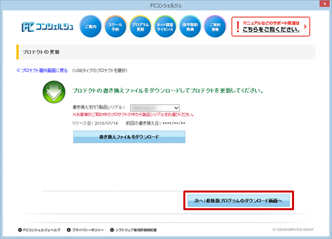Select the プログラム更新 circle button
This screenshot has width=332, height=239.
[140, 27]
